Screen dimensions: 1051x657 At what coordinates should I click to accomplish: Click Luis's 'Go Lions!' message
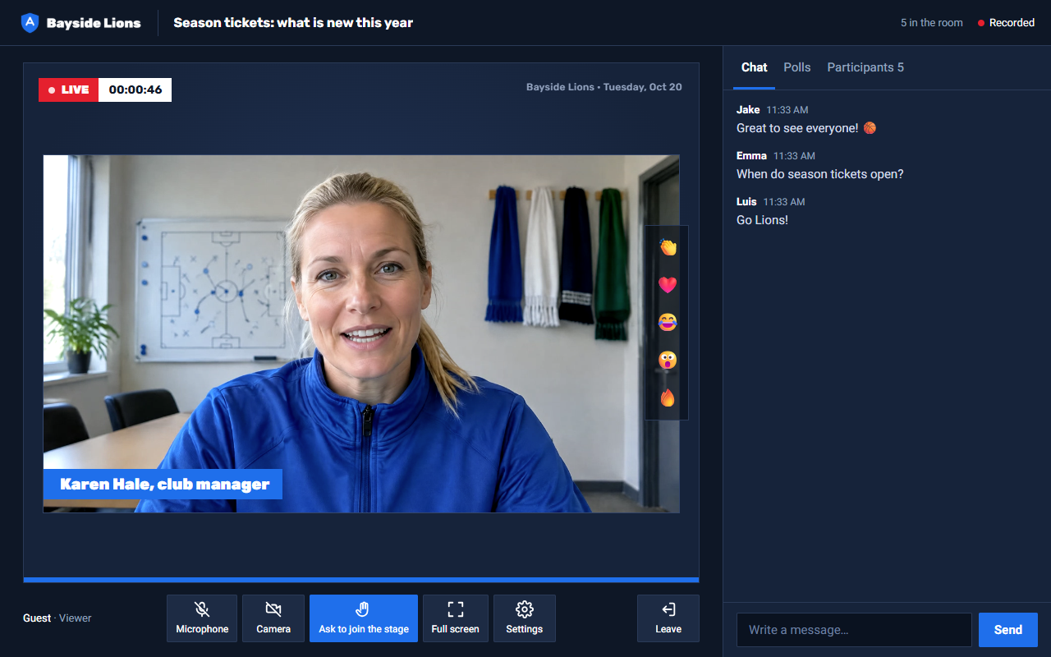762,220
